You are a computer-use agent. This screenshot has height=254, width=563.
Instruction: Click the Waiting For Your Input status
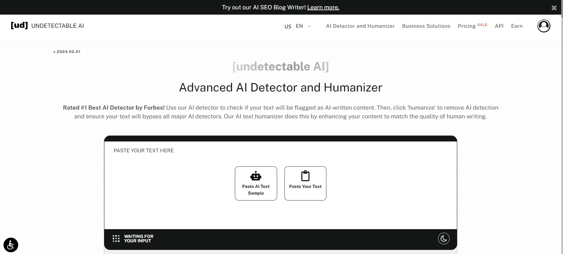pyautogui.click(x=139, y=239)
